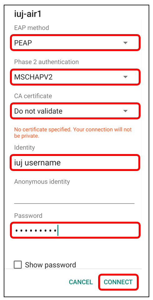Click the Show password label text
153x300 pixels.
click(x=50, y=265)
